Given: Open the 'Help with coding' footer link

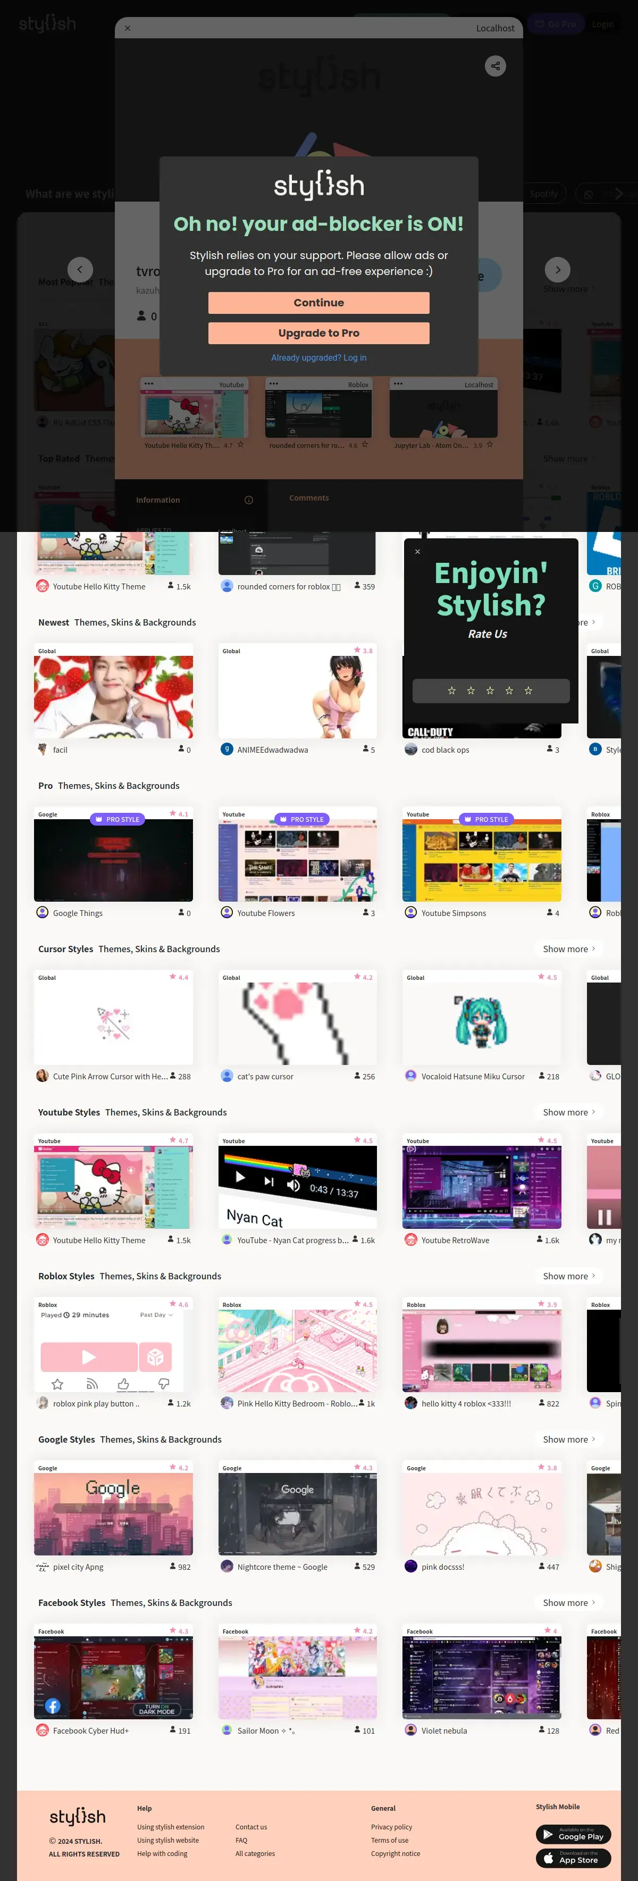Looking at the screenshot, I should [x=162, y=1853].
